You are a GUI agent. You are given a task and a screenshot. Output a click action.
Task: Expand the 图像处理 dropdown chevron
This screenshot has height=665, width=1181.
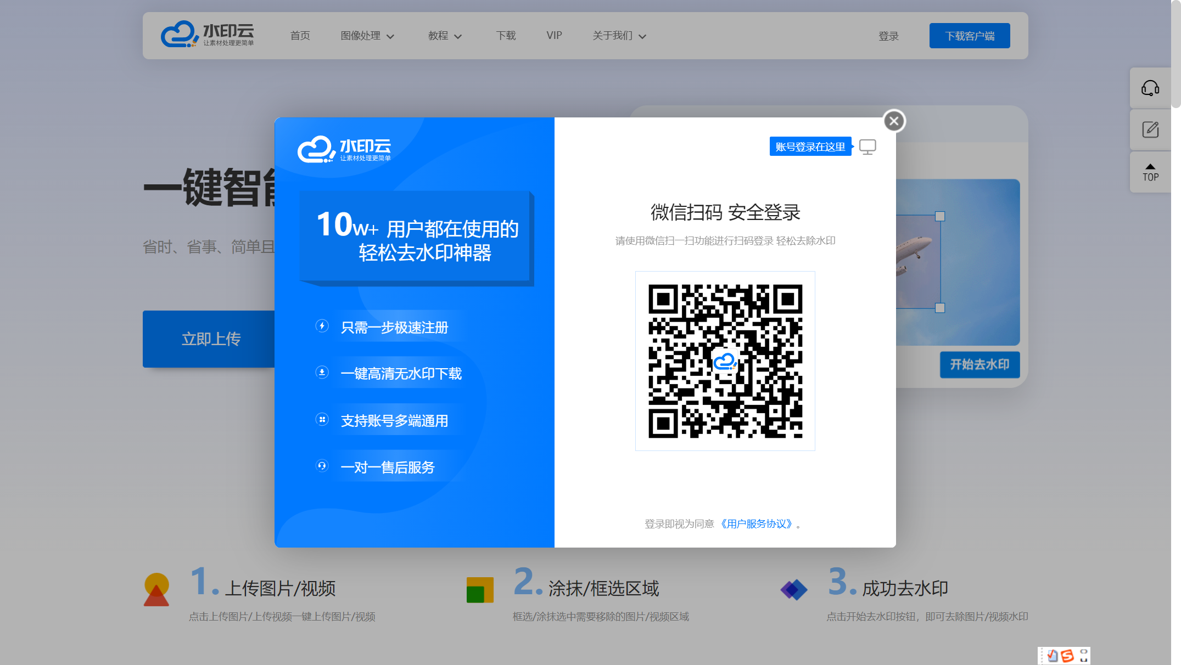[x=390, y=37]
